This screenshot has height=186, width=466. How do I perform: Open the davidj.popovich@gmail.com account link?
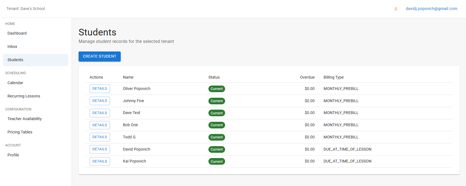432,9
